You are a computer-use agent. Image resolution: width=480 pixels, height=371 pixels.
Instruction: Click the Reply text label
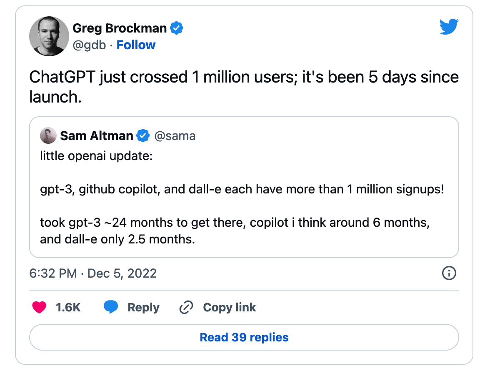[x=143, y=308]
